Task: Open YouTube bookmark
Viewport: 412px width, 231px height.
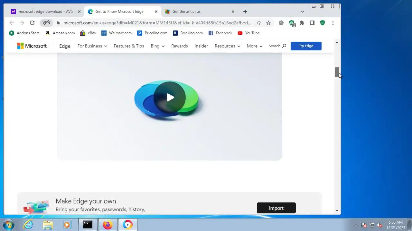Action: pos(249,33)
